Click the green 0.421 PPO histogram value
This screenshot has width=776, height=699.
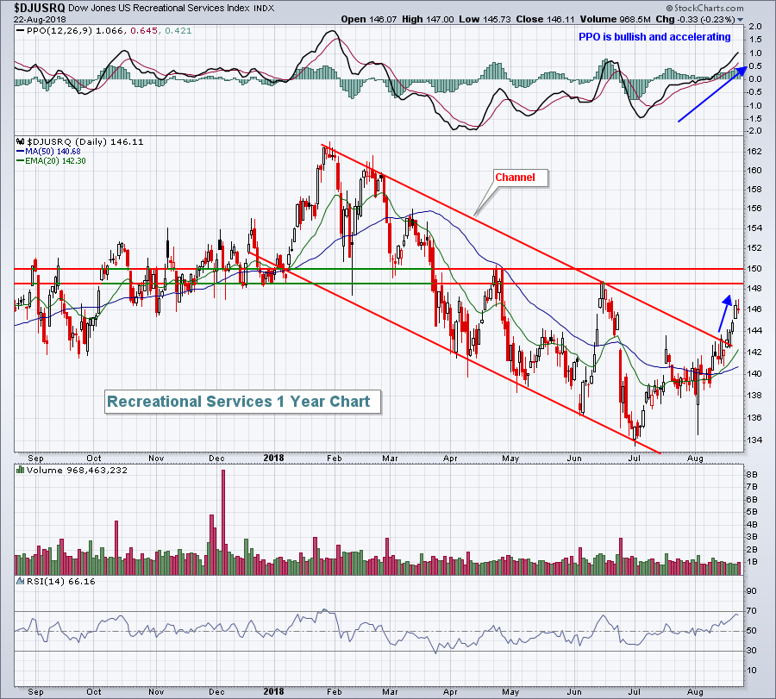point(178,31)
